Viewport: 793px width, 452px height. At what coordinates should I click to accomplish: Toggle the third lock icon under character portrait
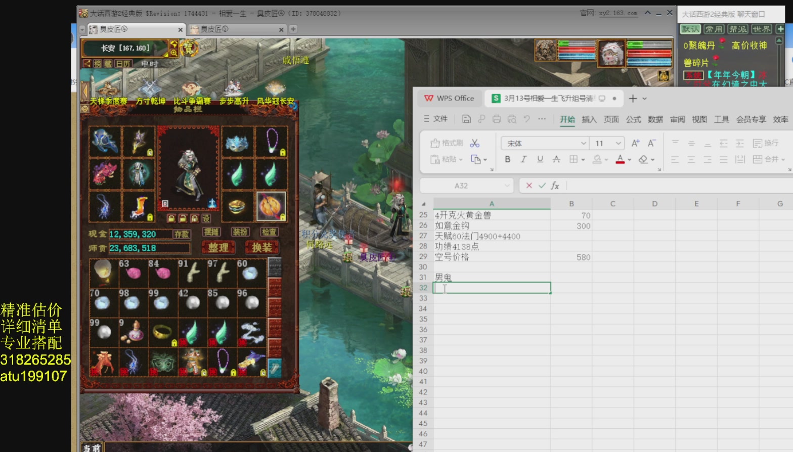194,218
